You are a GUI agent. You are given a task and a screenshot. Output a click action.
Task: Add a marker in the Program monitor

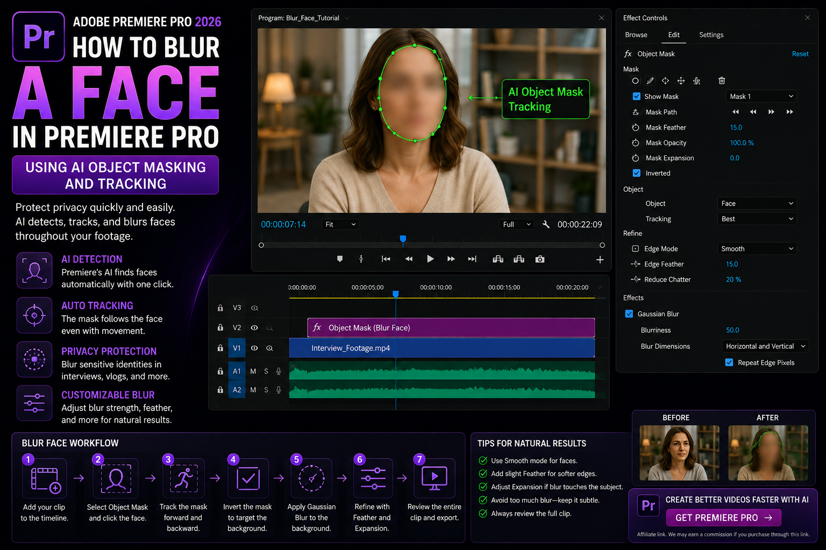[x=340, y=259]
